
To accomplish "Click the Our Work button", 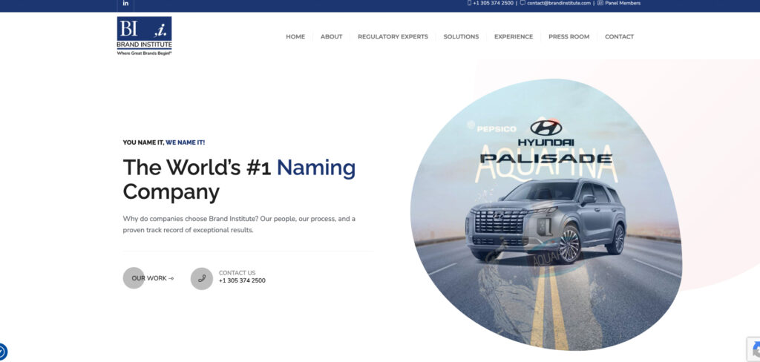I will pyautogui.click(x=148, y=278).
